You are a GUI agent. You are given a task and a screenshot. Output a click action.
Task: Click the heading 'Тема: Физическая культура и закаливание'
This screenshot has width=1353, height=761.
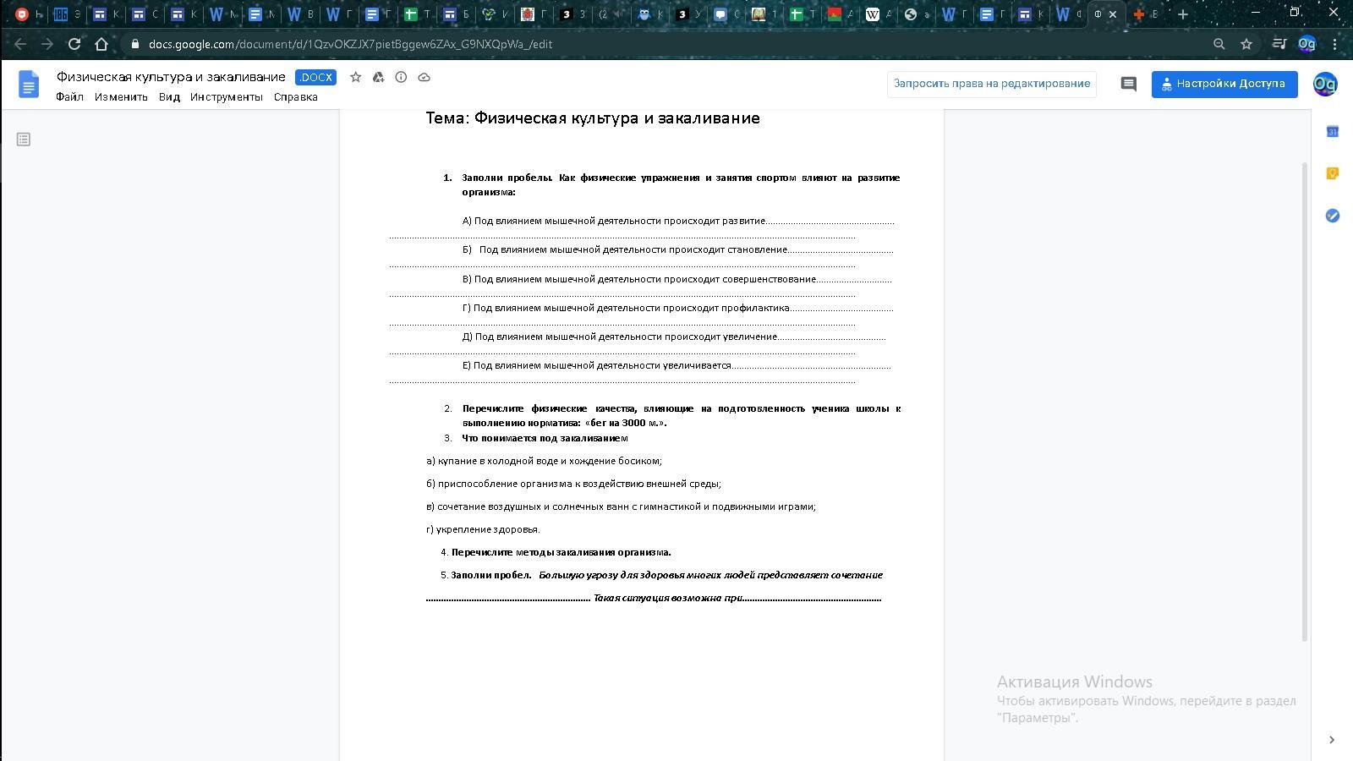pyautogui.click(x=593, y=118)
